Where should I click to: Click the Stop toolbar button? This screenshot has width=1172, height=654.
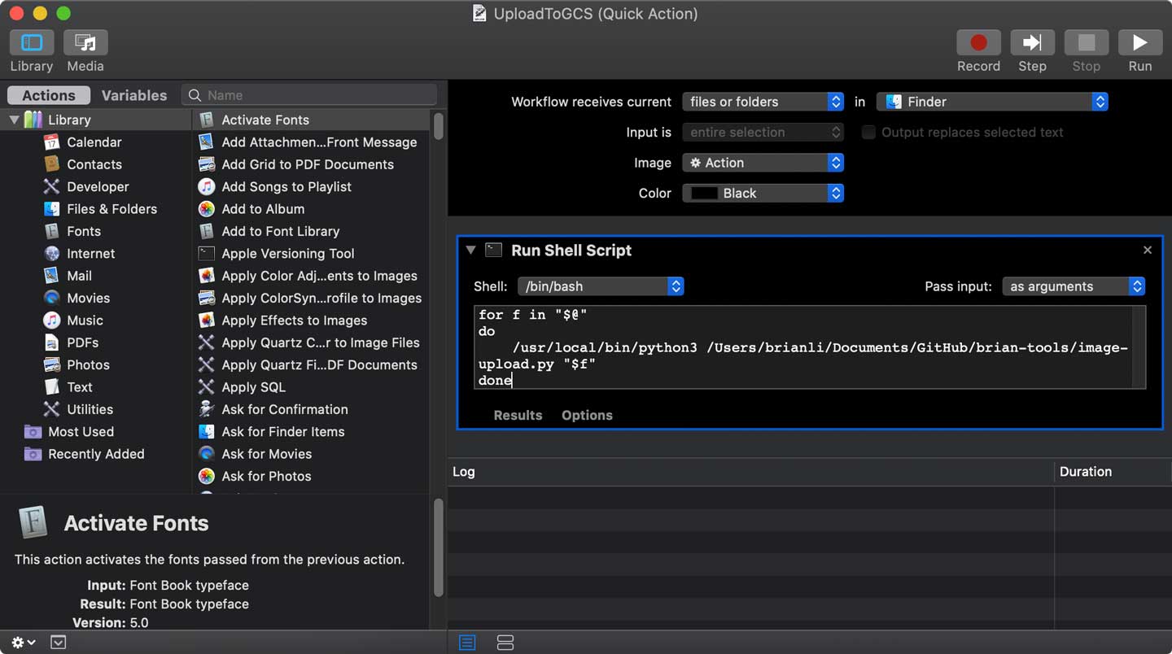pos(1086,42)
